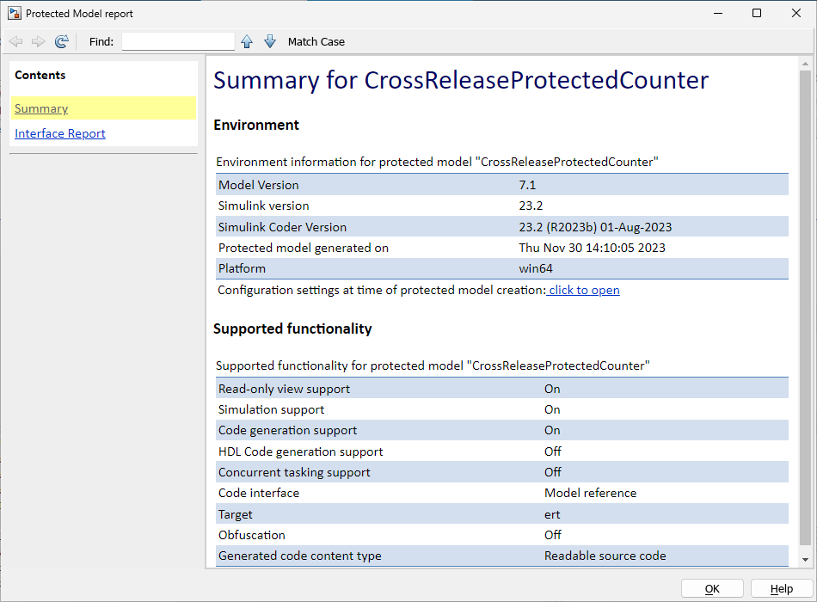Navigate back using the left arrow icon
Viewport: 817px width, 602px height.
pyautogui.click(x=15, y=40)
